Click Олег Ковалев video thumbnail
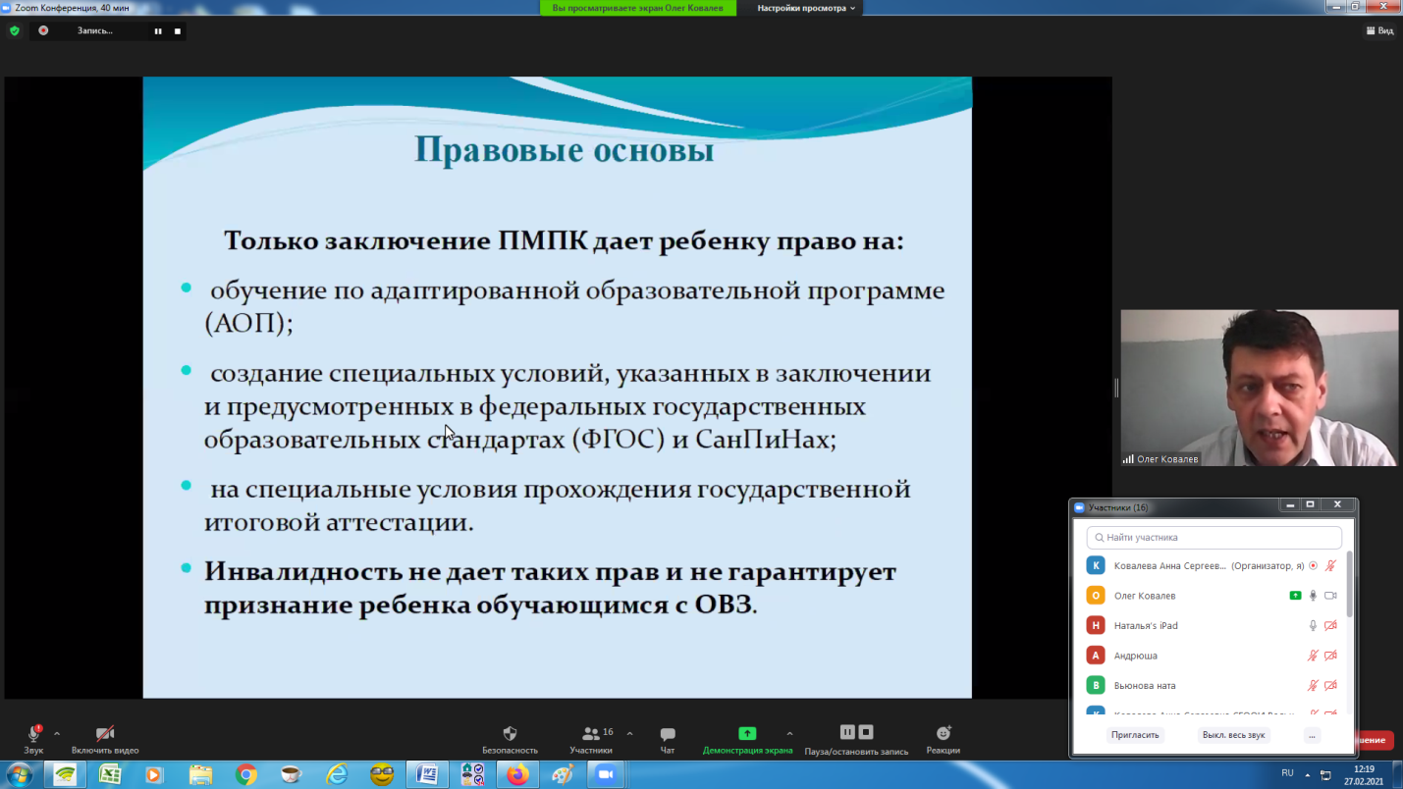Image resolution: width=1403 pixels, height=789 pixels. coord(1260,388)
